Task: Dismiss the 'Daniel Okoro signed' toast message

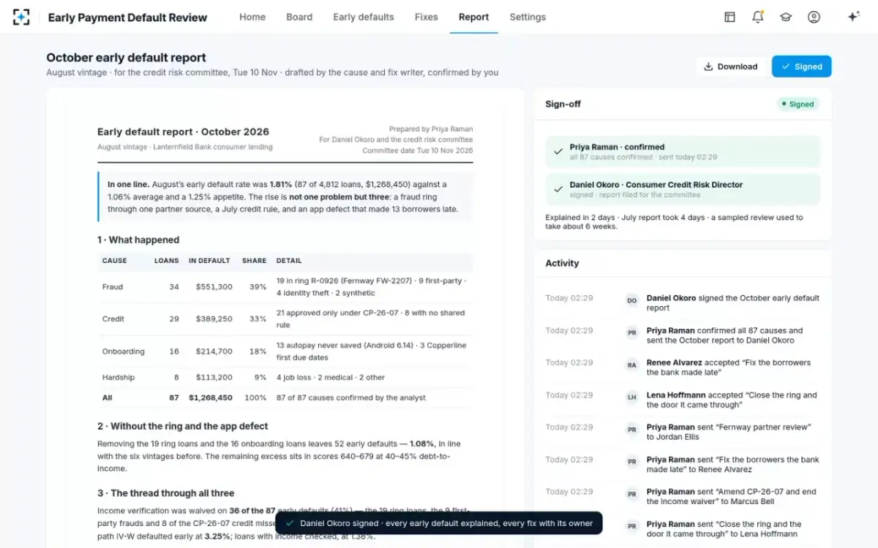Action: 439,523
